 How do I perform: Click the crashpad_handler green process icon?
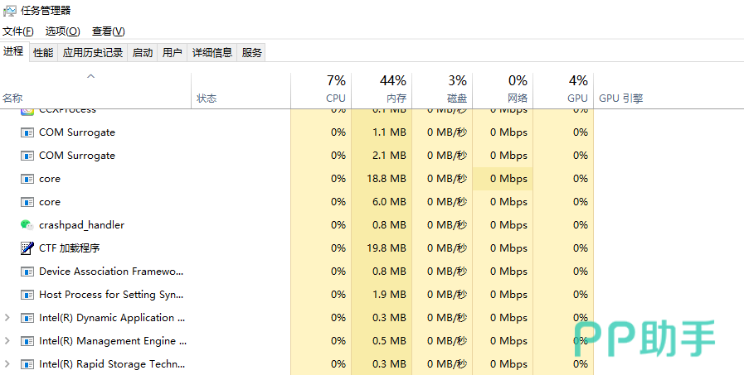tap(27, 225)
